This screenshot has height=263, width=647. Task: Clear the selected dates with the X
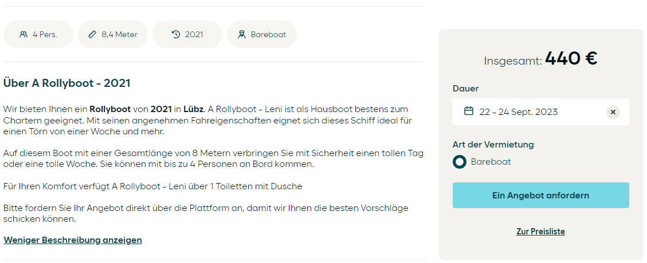613,112
